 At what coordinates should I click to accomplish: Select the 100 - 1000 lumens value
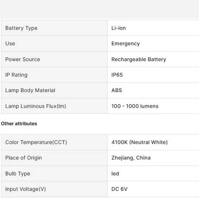tap(135, 106)
